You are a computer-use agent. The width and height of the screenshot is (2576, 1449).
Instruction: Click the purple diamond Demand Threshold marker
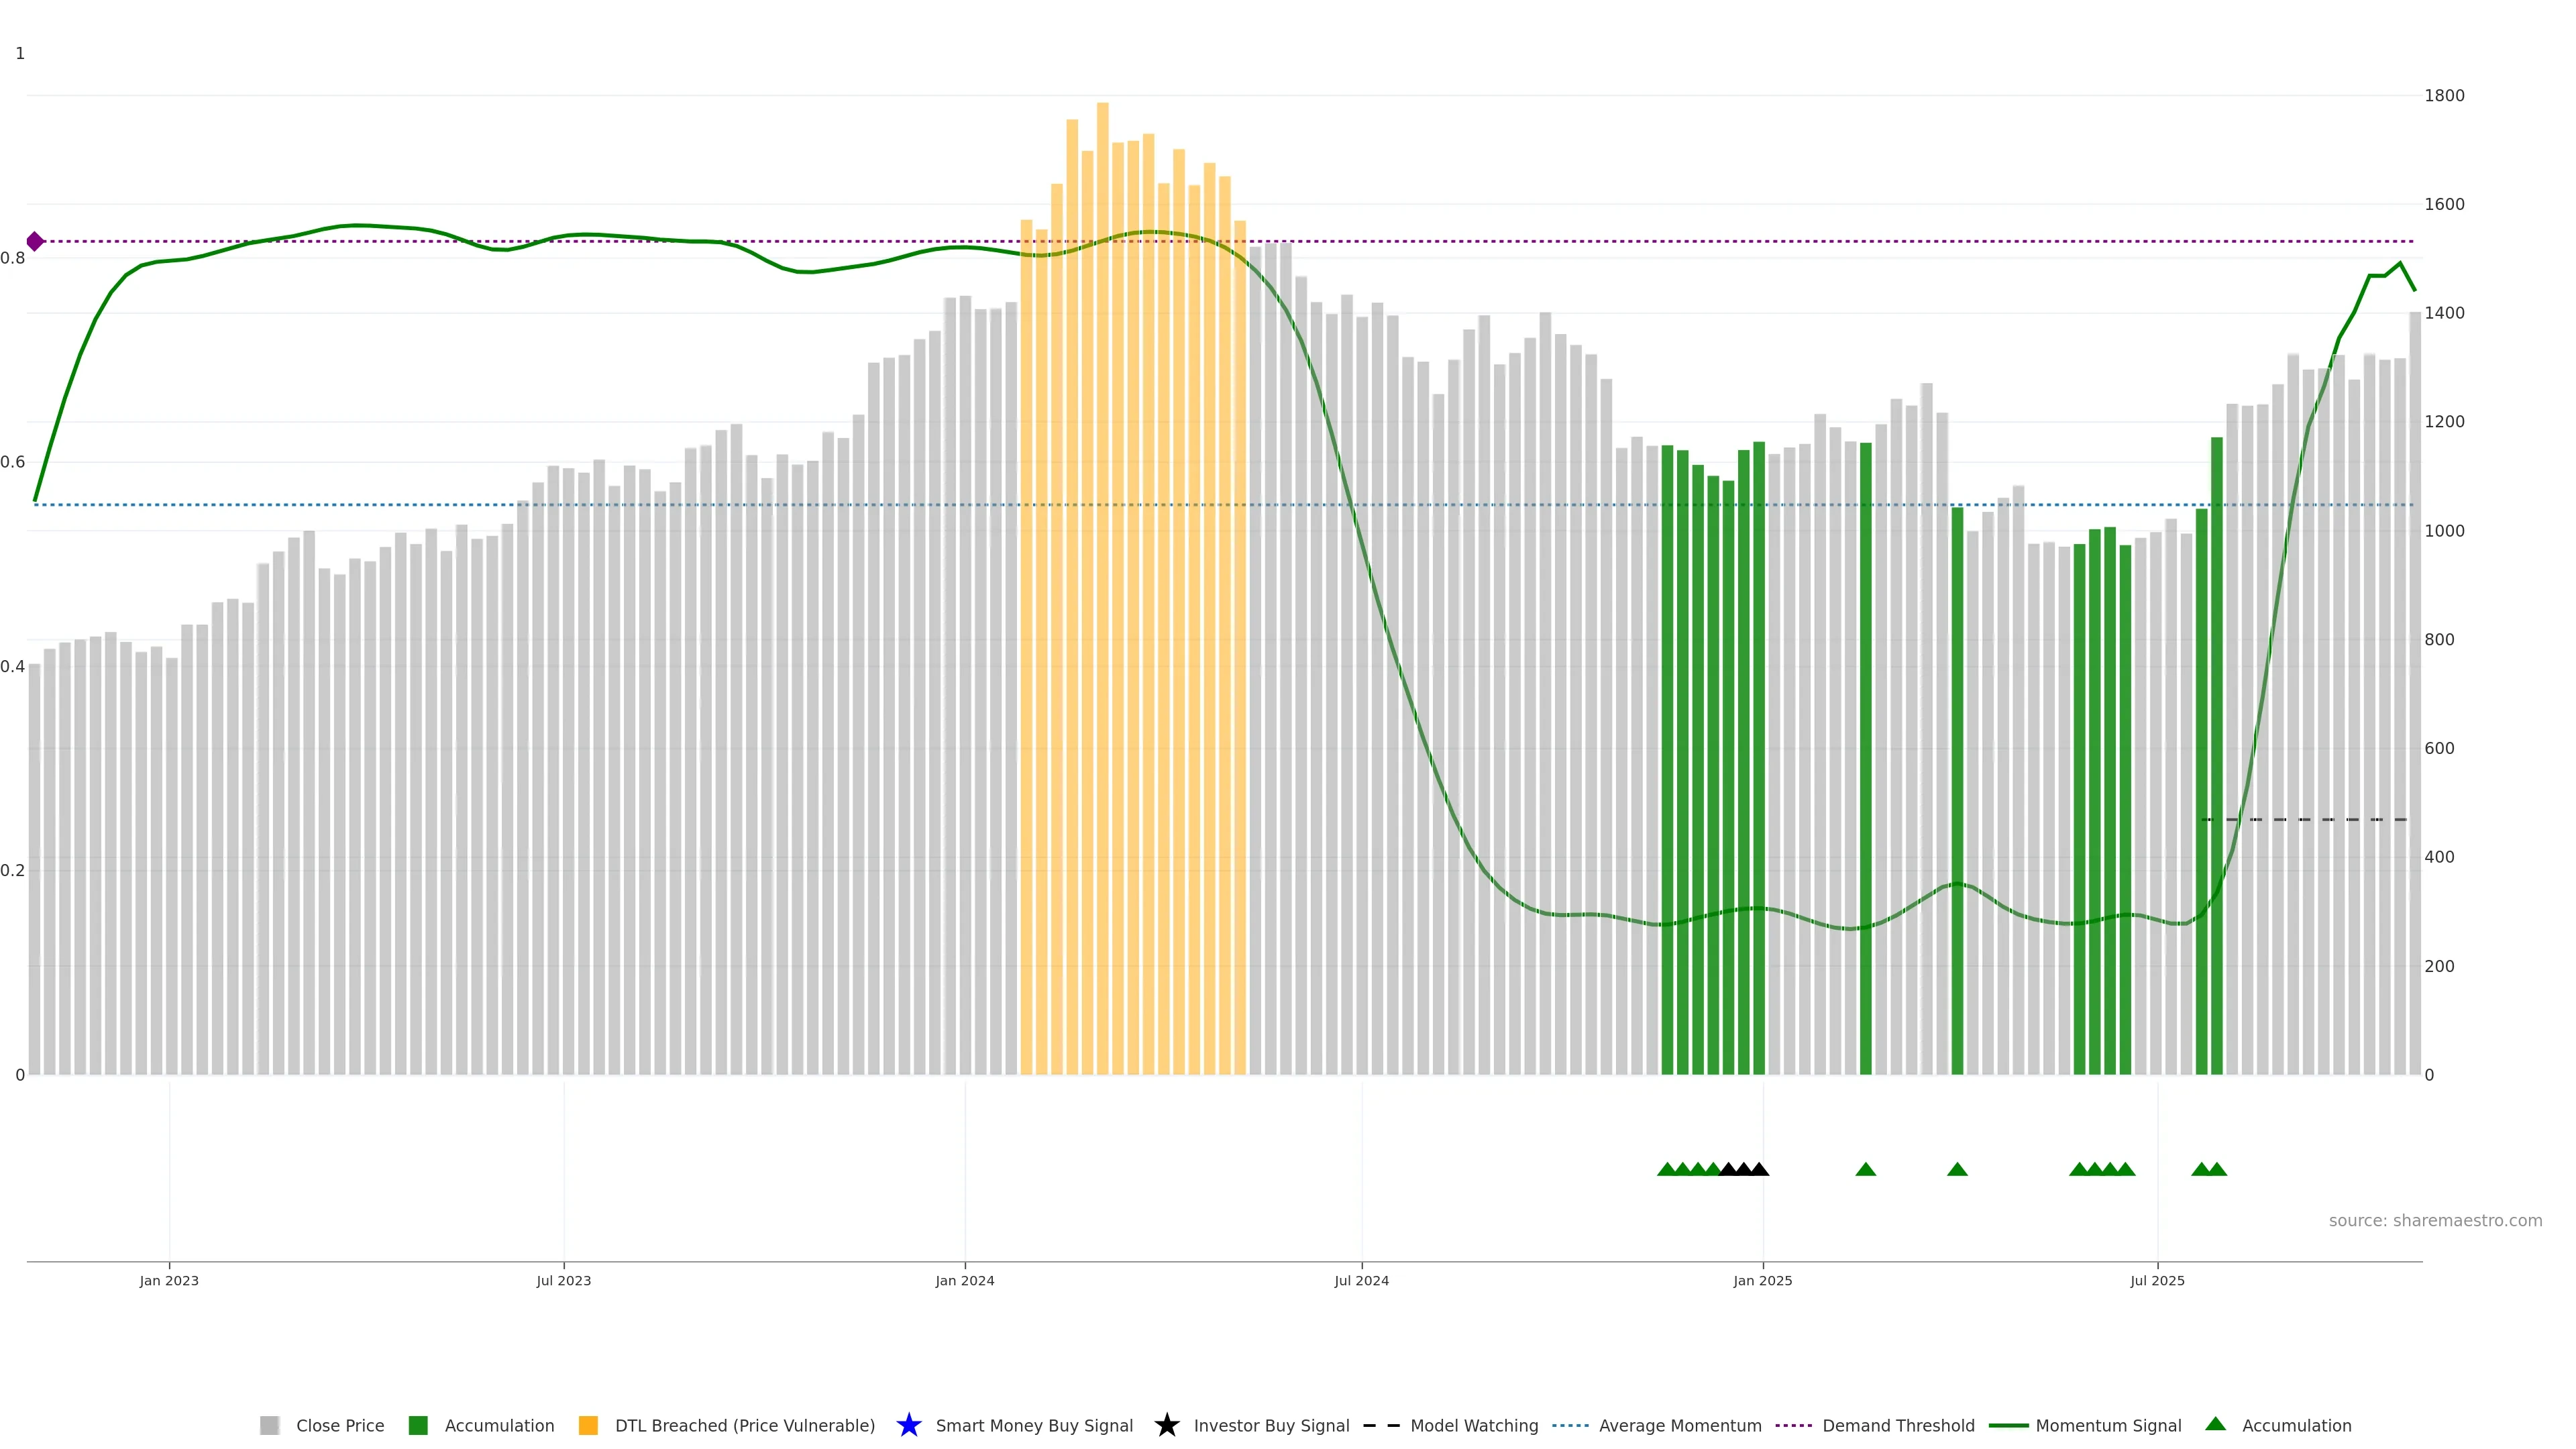[x=35, y=241]
